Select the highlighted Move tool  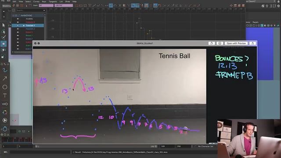point(4,44)
